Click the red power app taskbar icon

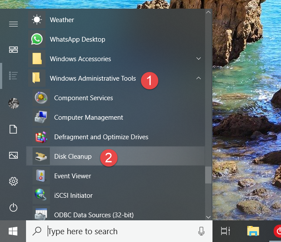278,231
